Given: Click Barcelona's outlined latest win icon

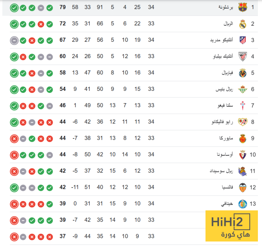Looking at the screenshot, I should click(x=14, y=8).
